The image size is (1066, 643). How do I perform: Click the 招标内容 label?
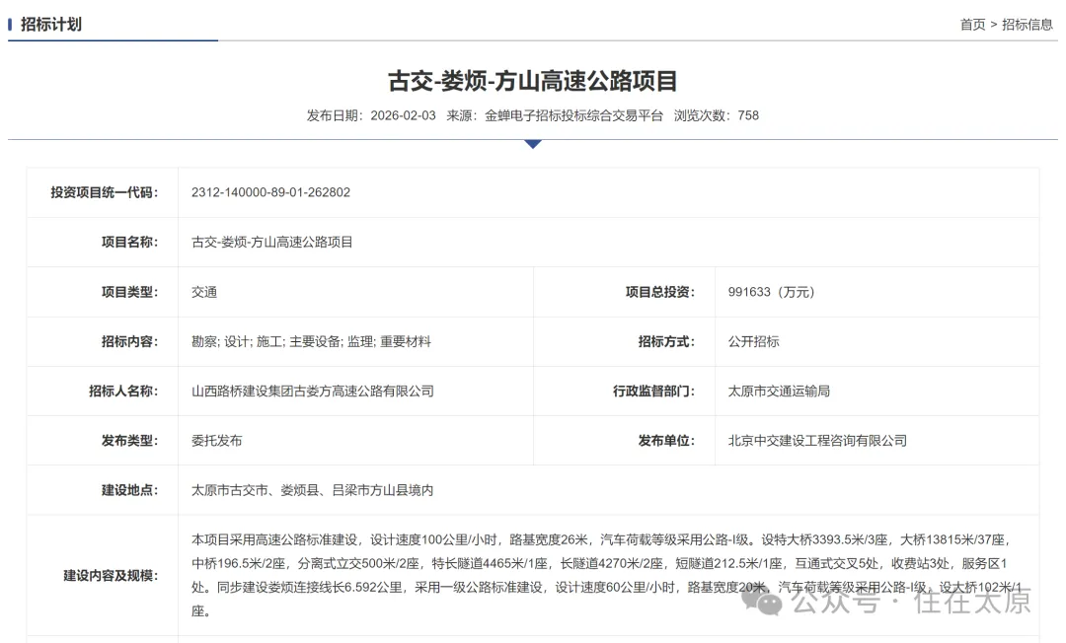[130, 341]
